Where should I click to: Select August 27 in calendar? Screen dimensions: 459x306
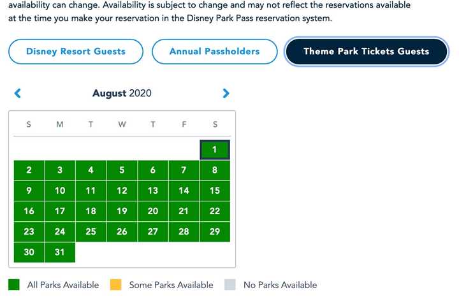click(x=153, y=232)
